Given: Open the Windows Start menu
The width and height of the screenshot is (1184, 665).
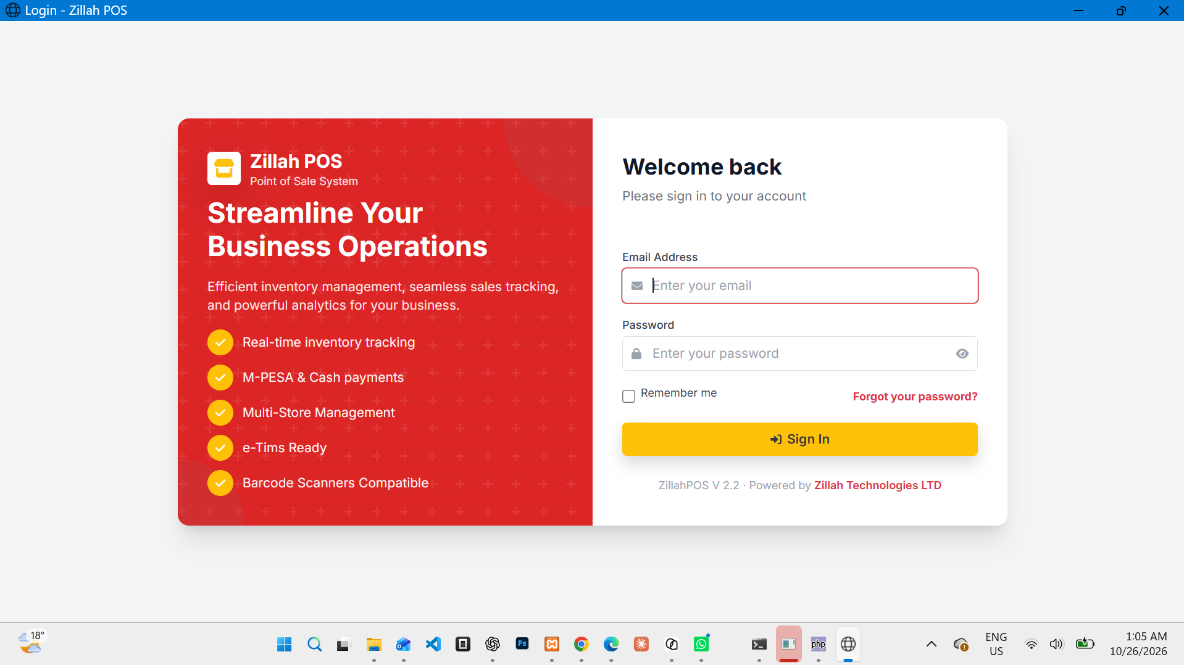Looking at the screenshot, I should tap(285, 645).
